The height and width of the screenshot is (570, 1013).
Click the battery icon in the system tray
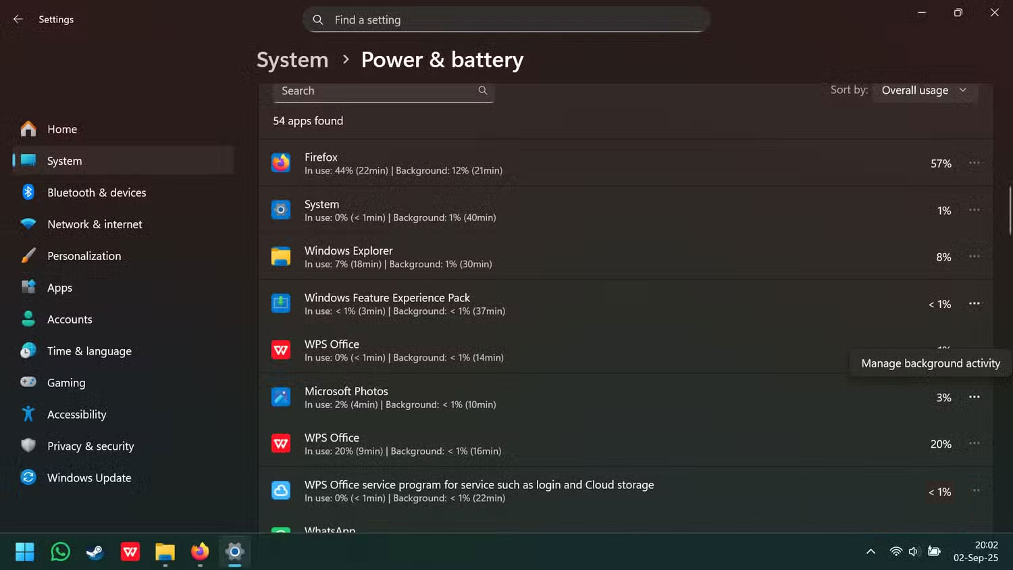click(x=935, y=551)
